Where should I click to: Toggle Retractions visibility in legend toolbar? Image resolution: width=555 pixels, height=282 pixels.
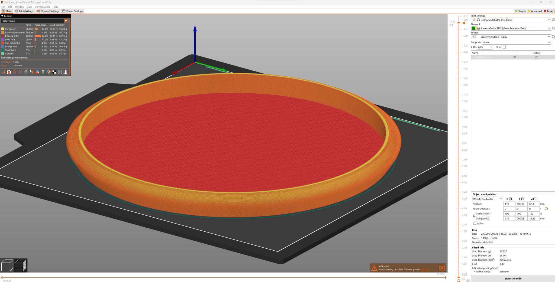tap(15, 72)
